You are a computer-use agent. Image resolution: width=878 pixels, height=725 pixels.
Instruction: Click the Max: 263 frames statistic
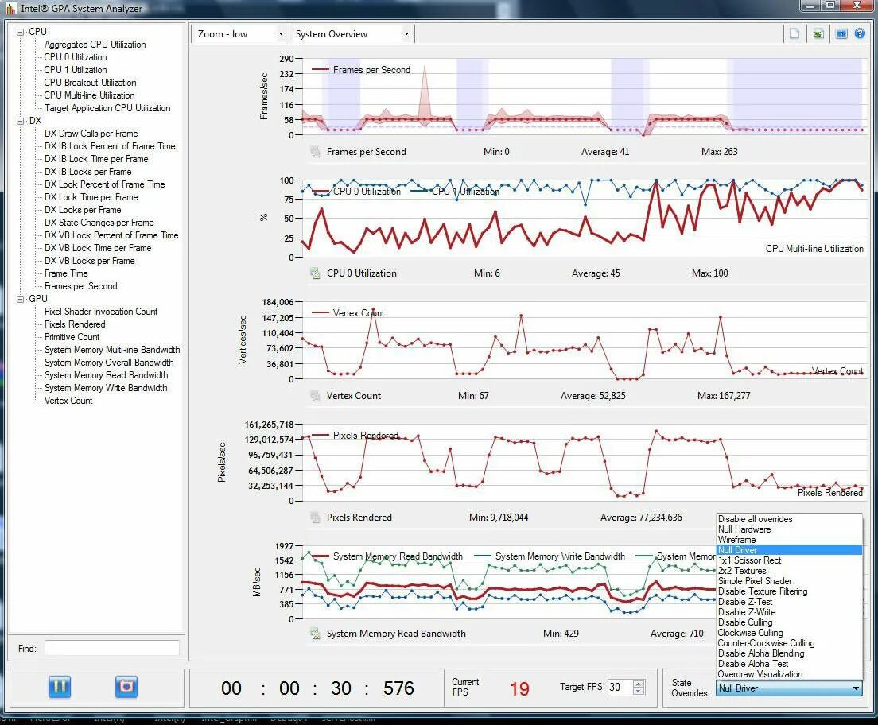pos(719,152)
